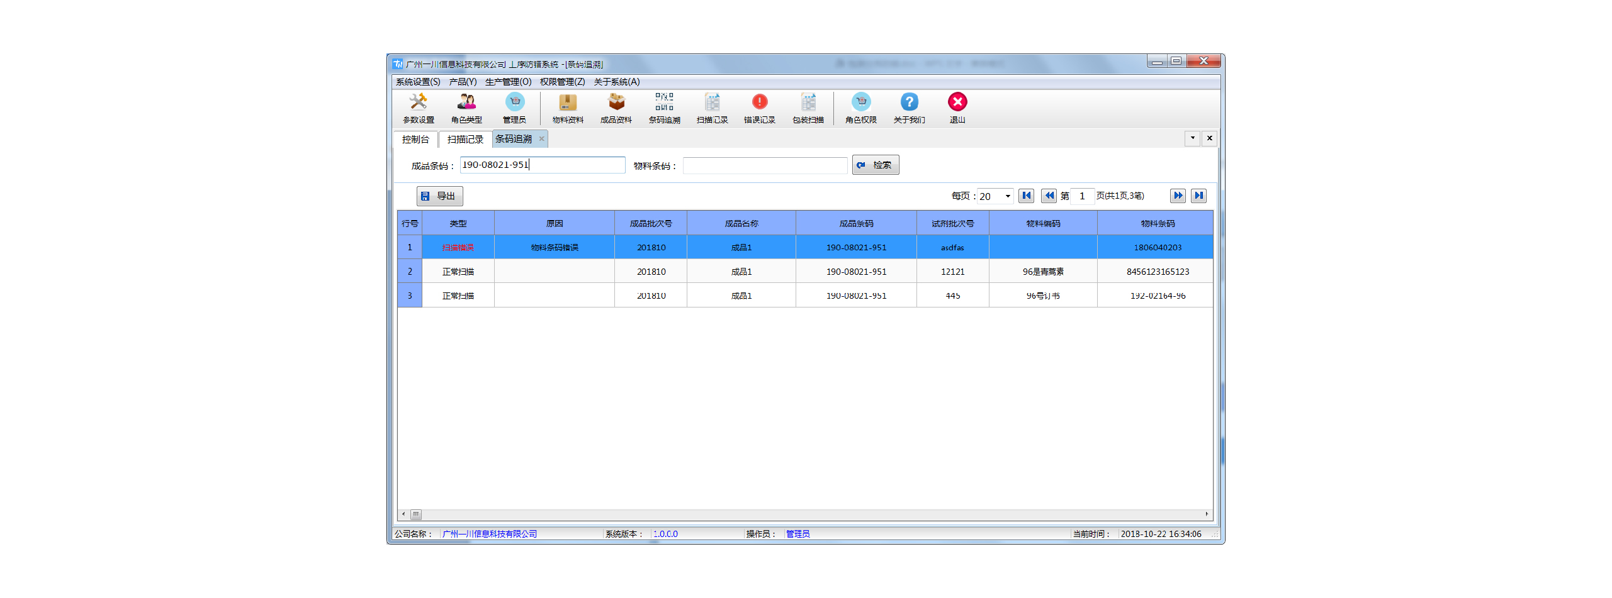Screen dimensions: 1612x598
Task: Click the scrollbar left arrow
Action: [x=403, y=514]
